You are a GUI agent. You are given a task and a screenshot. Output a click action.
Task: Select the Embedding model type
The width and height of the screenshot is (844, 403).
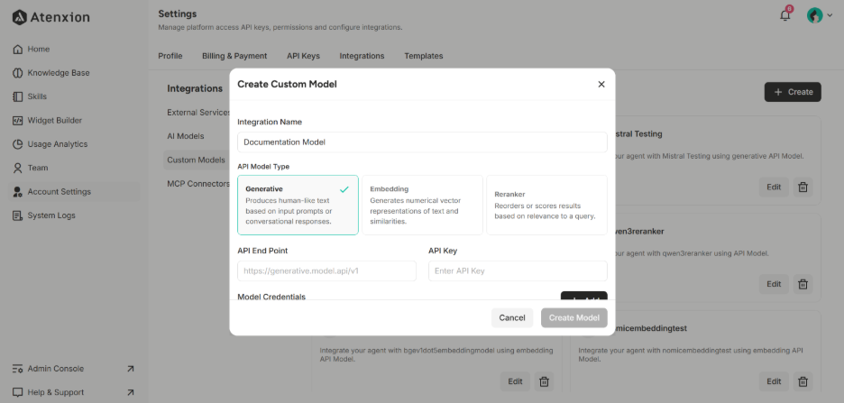pyautogui.click(x=422, y=205)
